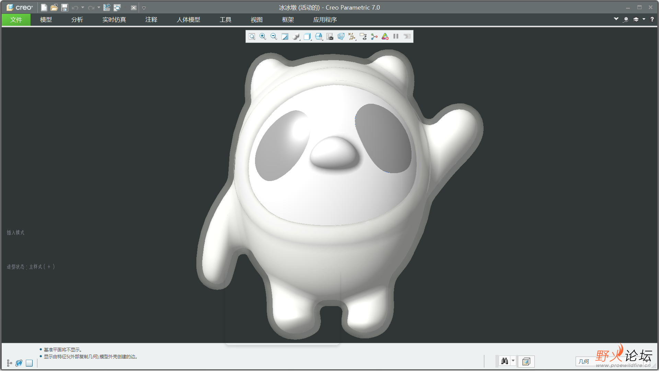Open the 注释 tab
The image size is (659, 371).
pos(151,20)
